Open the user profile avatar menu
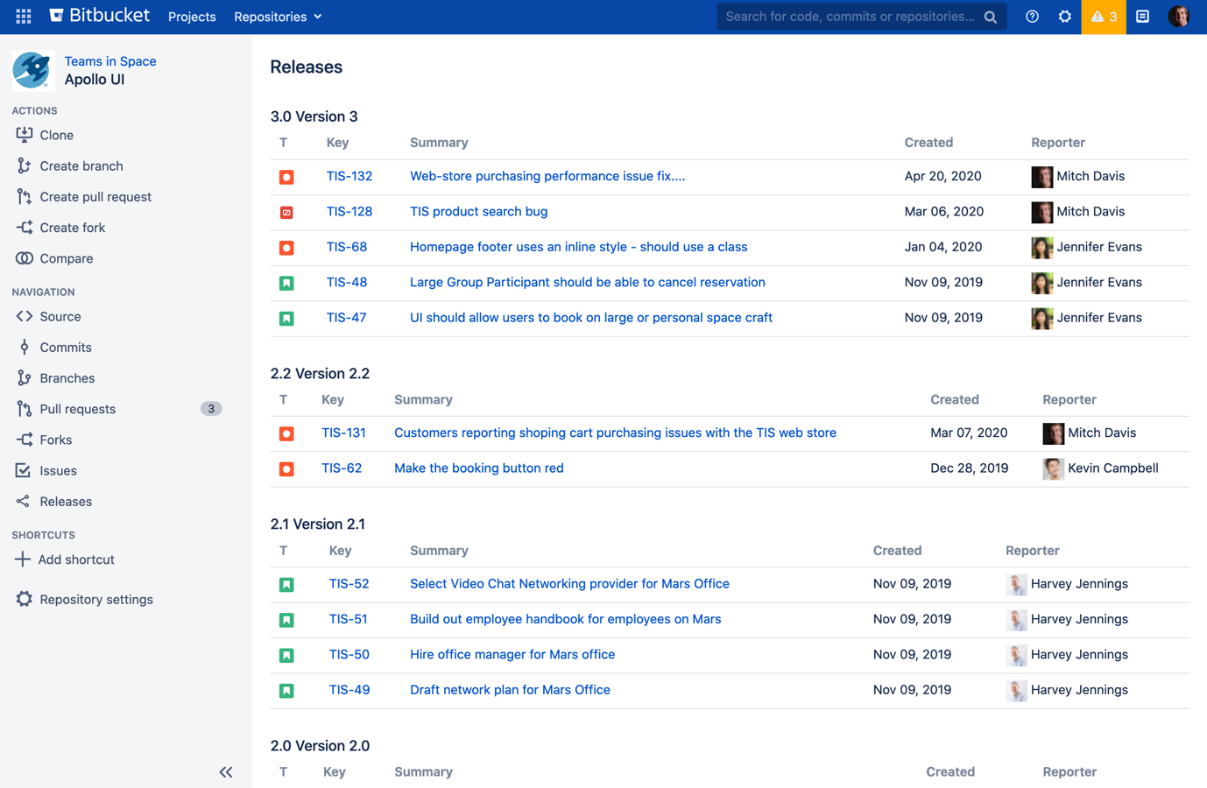This screenshot has width=1207, height=788. click(1178, 17)
